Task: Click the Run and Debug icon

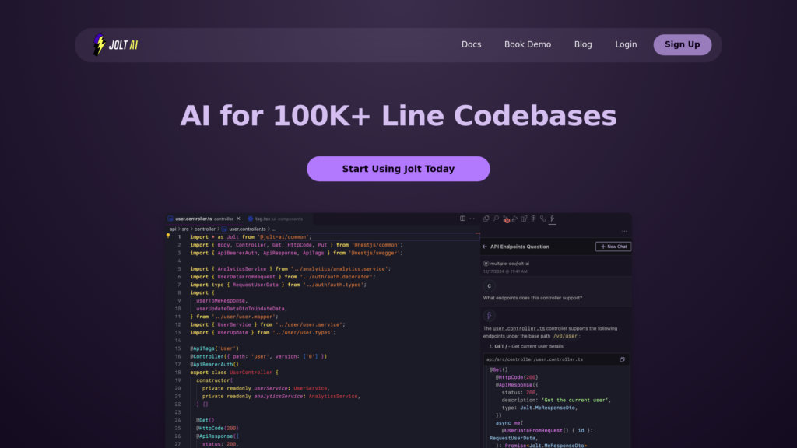Action: (x=515, y=219)
